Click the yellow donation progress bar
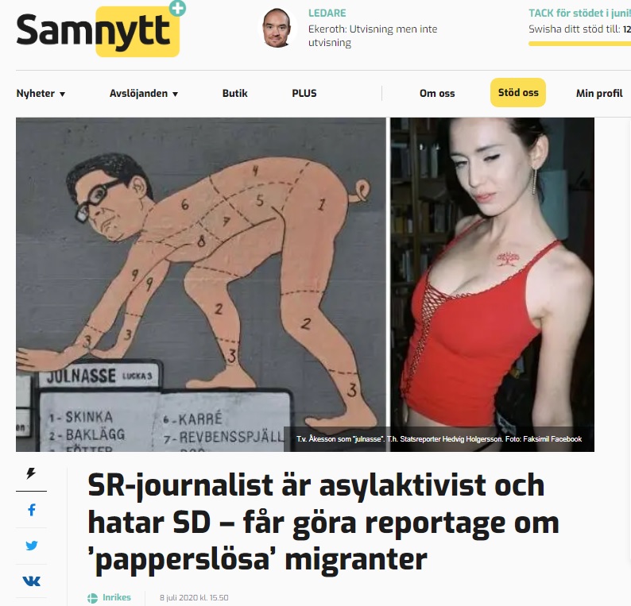This screenshot has height=606, width=631. point(579,44)
